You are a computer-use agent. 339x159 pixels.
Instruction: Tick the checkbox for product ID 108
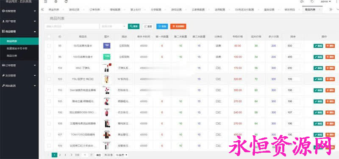tap(49, 123)
